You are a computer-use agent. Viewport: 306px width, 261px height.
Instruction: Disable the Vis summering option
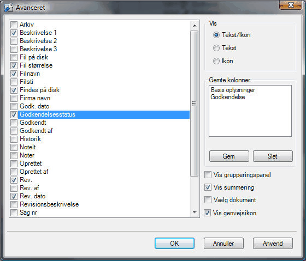pyautogui.click(x=208, y=187)
